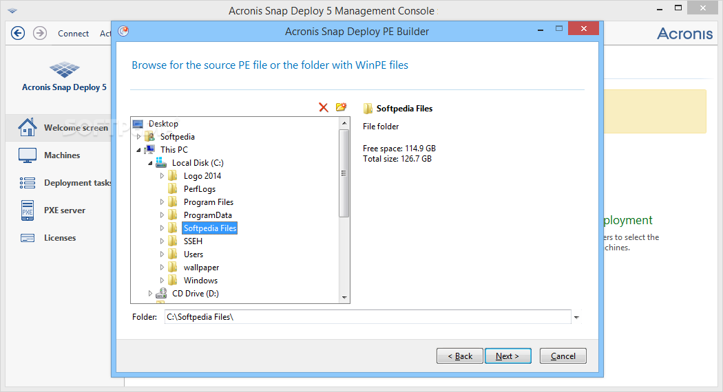Select the Softpedia Files tree row
Screen dimensions: 723x392
pyautogui.click(x=210, y=228)
